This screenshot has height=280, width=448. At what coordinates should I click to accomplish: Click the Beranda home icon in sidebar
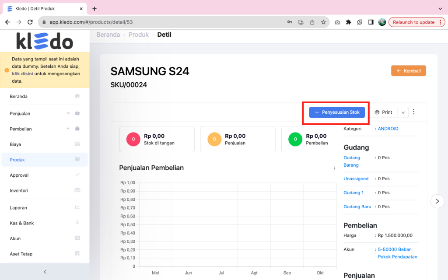tap(77, 96)
